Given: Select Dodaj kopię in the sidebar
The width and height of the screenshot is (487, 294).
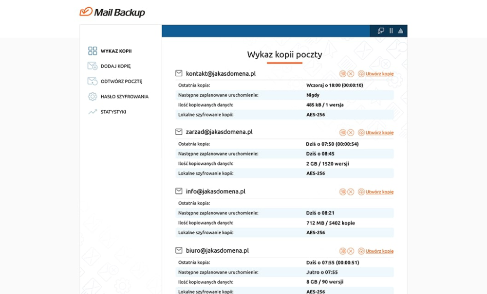Looking at the screenshot, I should (x=109, y=66).
